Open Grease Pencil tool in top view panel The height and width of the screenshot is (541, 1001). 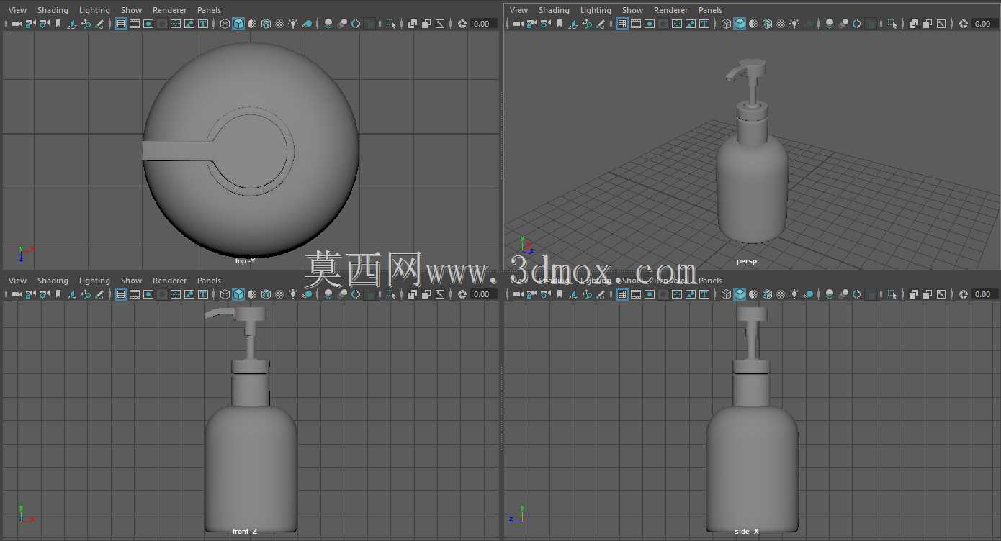coord(99,24)
